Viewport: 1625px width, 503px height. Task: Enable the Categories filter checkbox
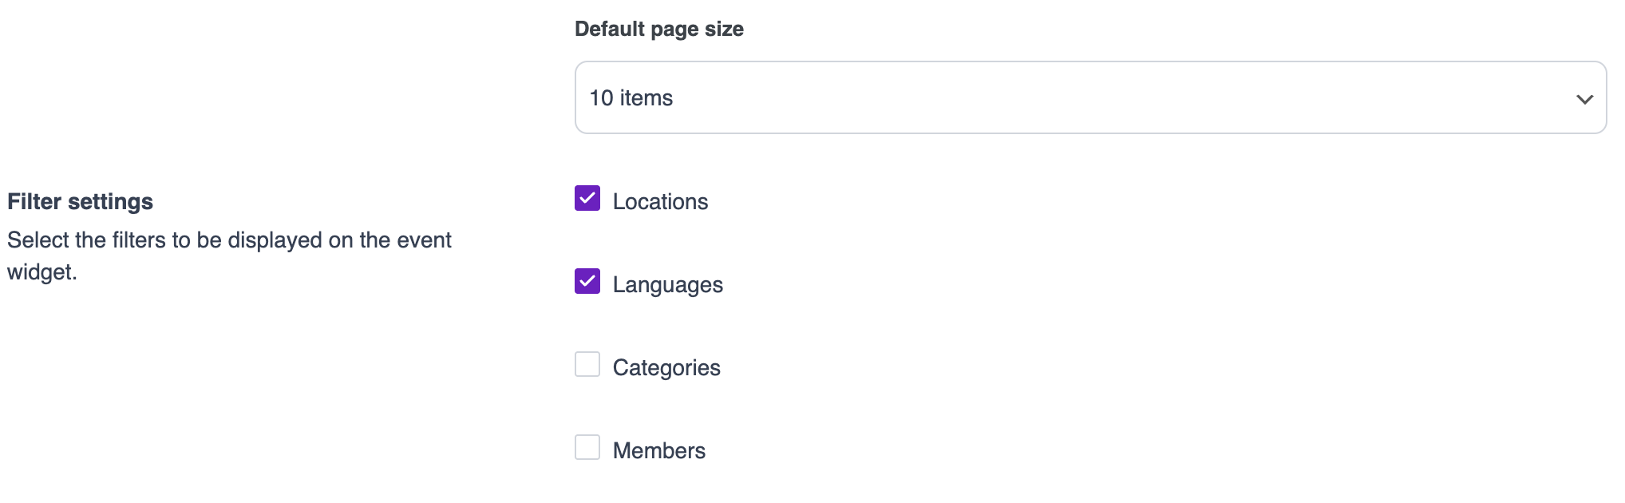pos(587,364)
